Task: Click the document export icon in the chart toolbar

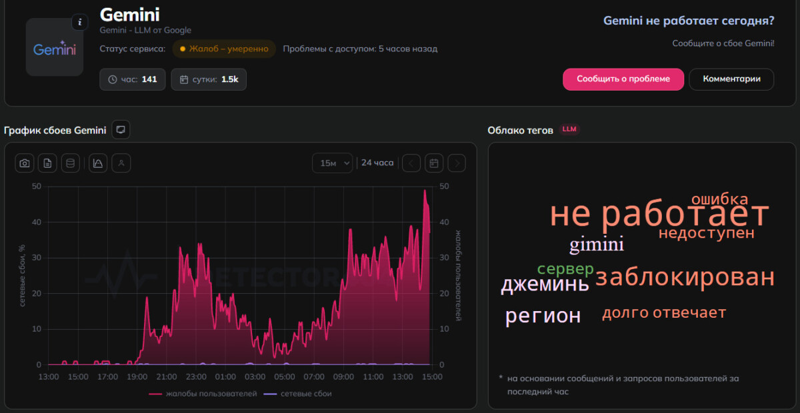Action: point(47,163)
